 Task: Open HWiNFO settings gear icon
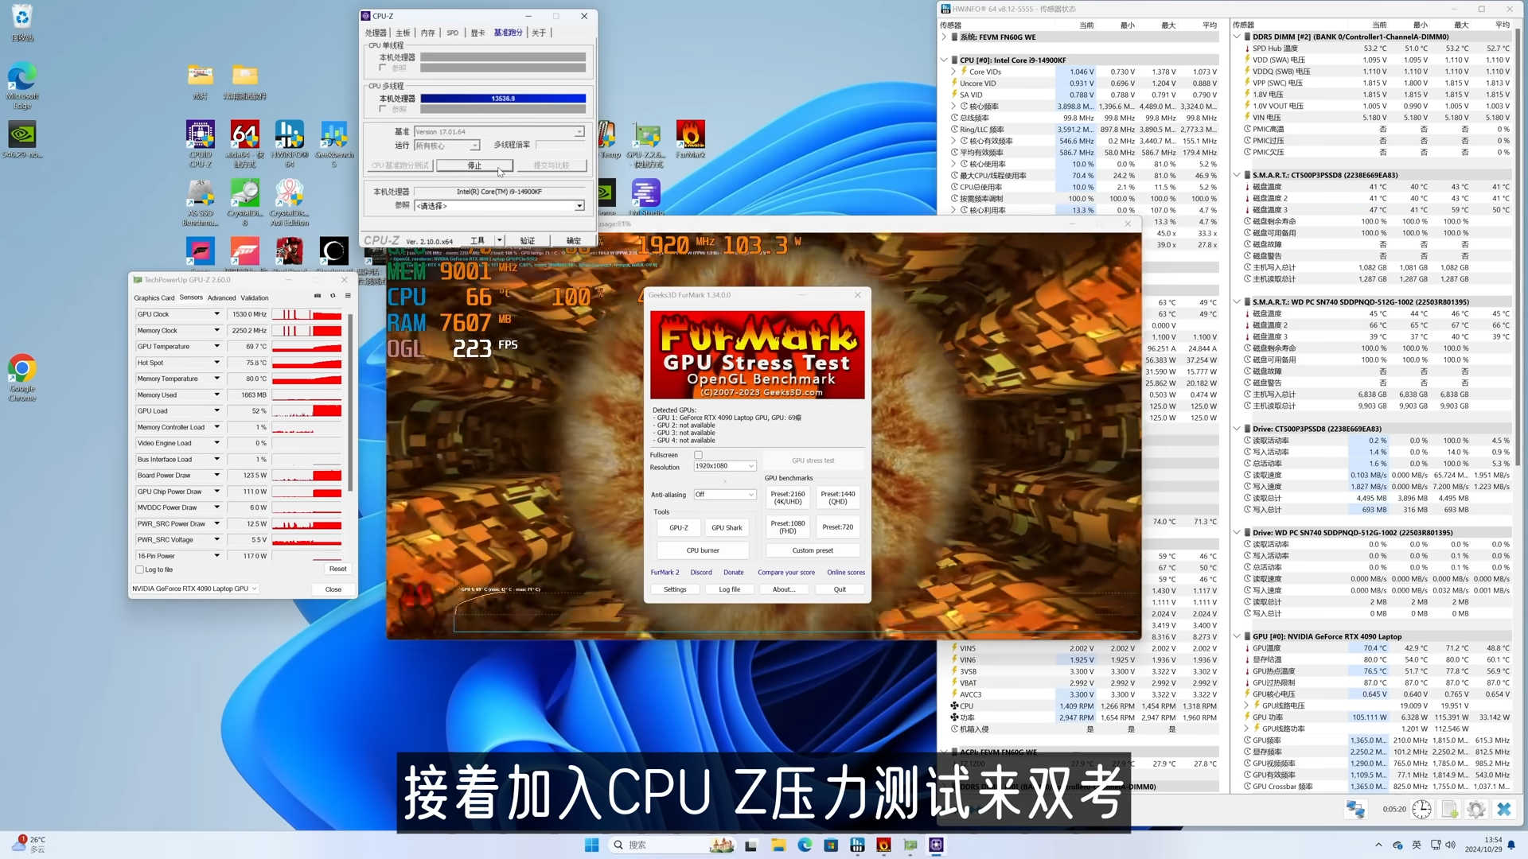[x=1476, y=810]
